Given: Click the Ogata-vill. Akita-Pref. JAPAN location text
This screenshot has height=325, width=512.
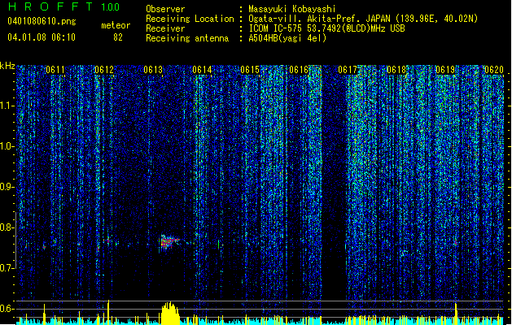Looking at the screenshot, I should pos(363,19).
